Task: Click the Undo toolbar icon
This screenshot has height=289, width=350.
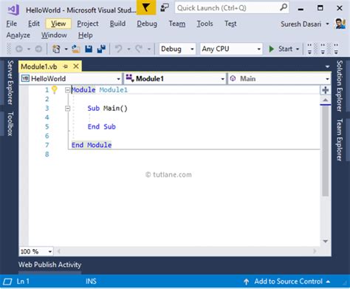Action: click(x=119, y=49)
